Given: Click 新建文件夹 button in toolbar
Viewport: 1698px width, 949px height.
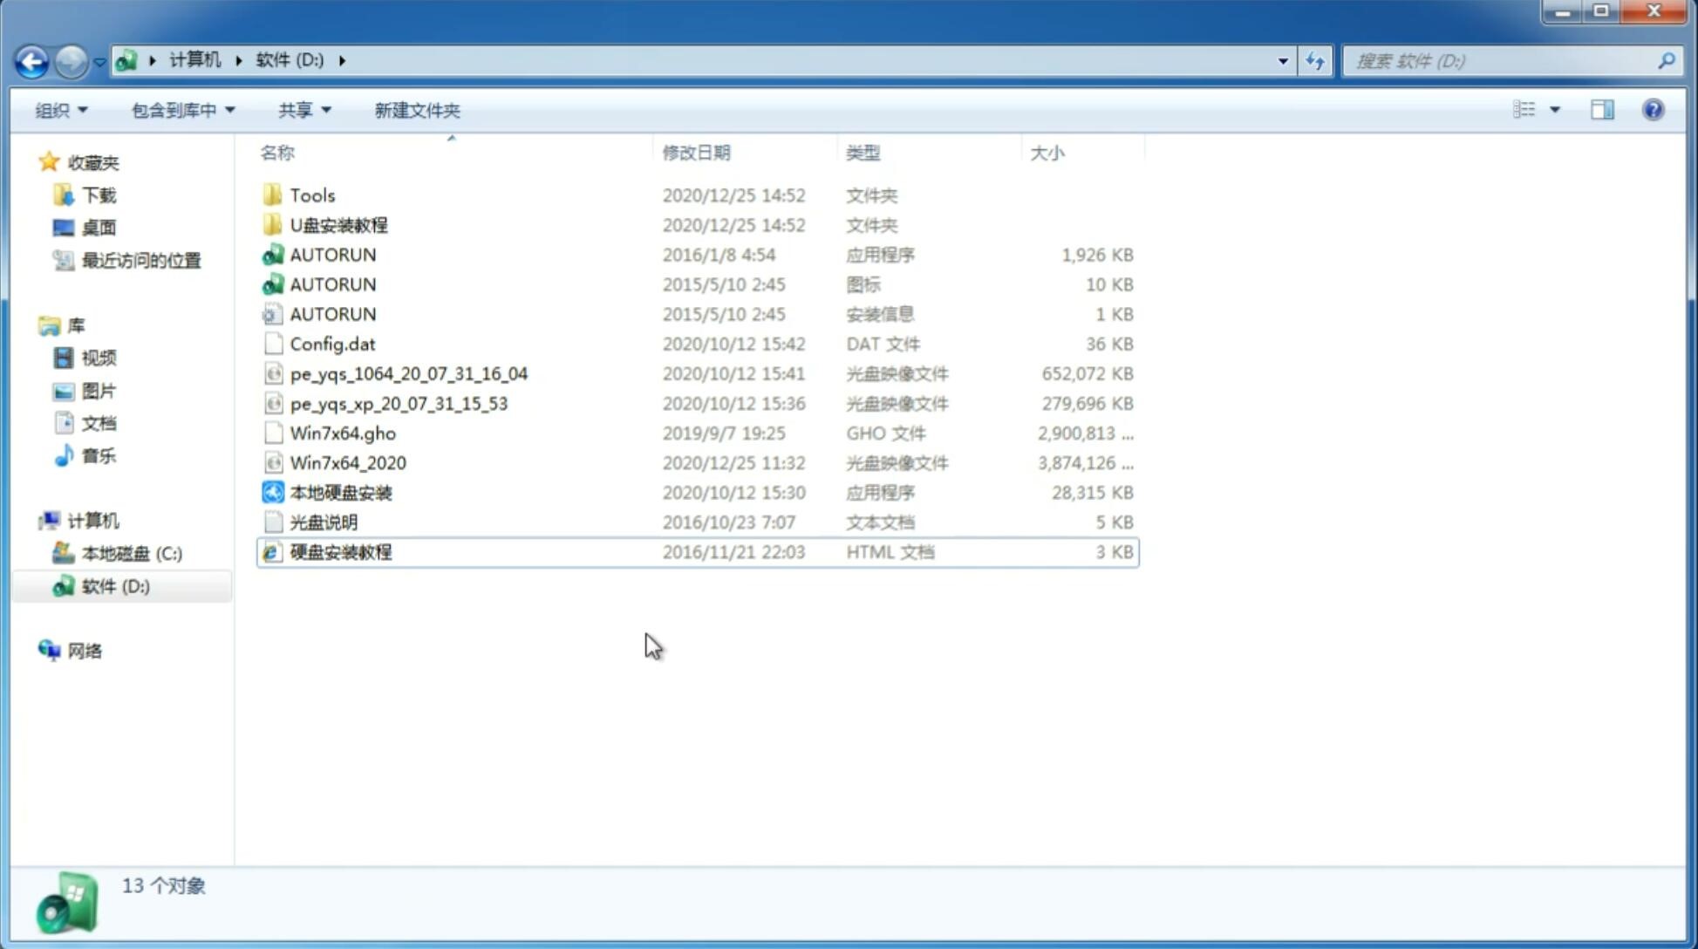Looking at the screenshot, I should (418, 108).
